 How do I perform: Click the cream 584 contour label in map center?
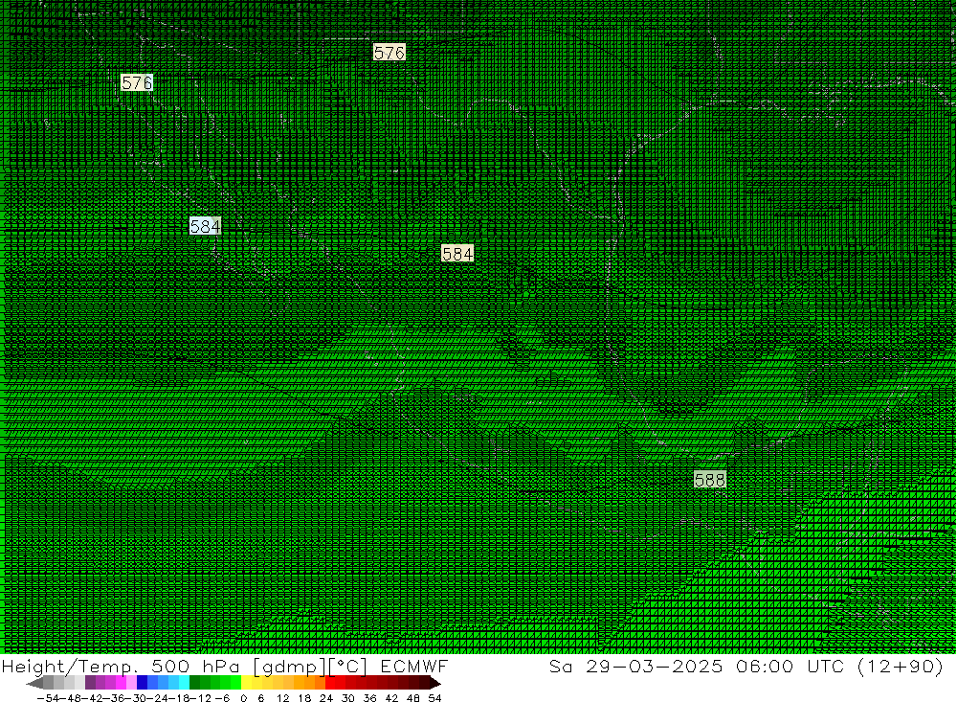click(x=457, y=253)
